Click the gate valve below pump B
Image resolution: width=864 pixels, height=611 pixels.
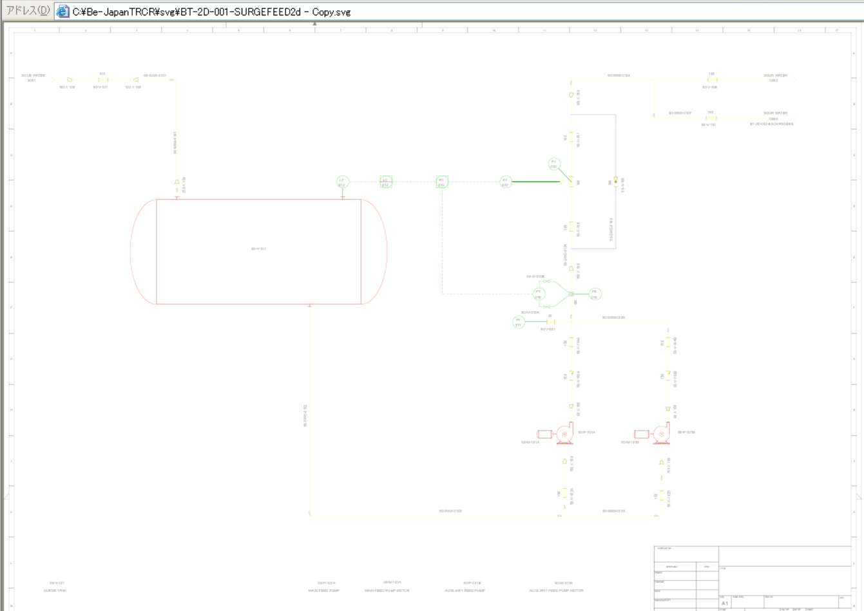click(x=661, y=495)
